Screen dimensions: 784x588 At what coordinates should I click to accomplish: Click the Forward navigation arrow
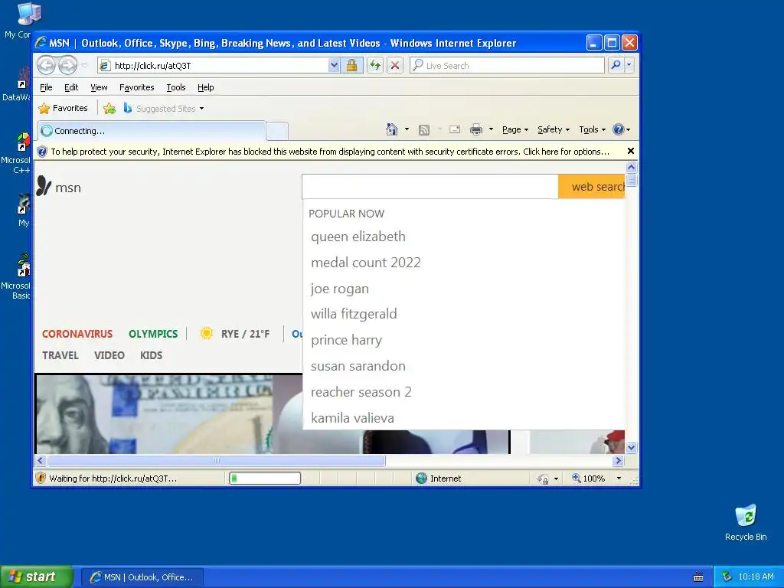67,65
